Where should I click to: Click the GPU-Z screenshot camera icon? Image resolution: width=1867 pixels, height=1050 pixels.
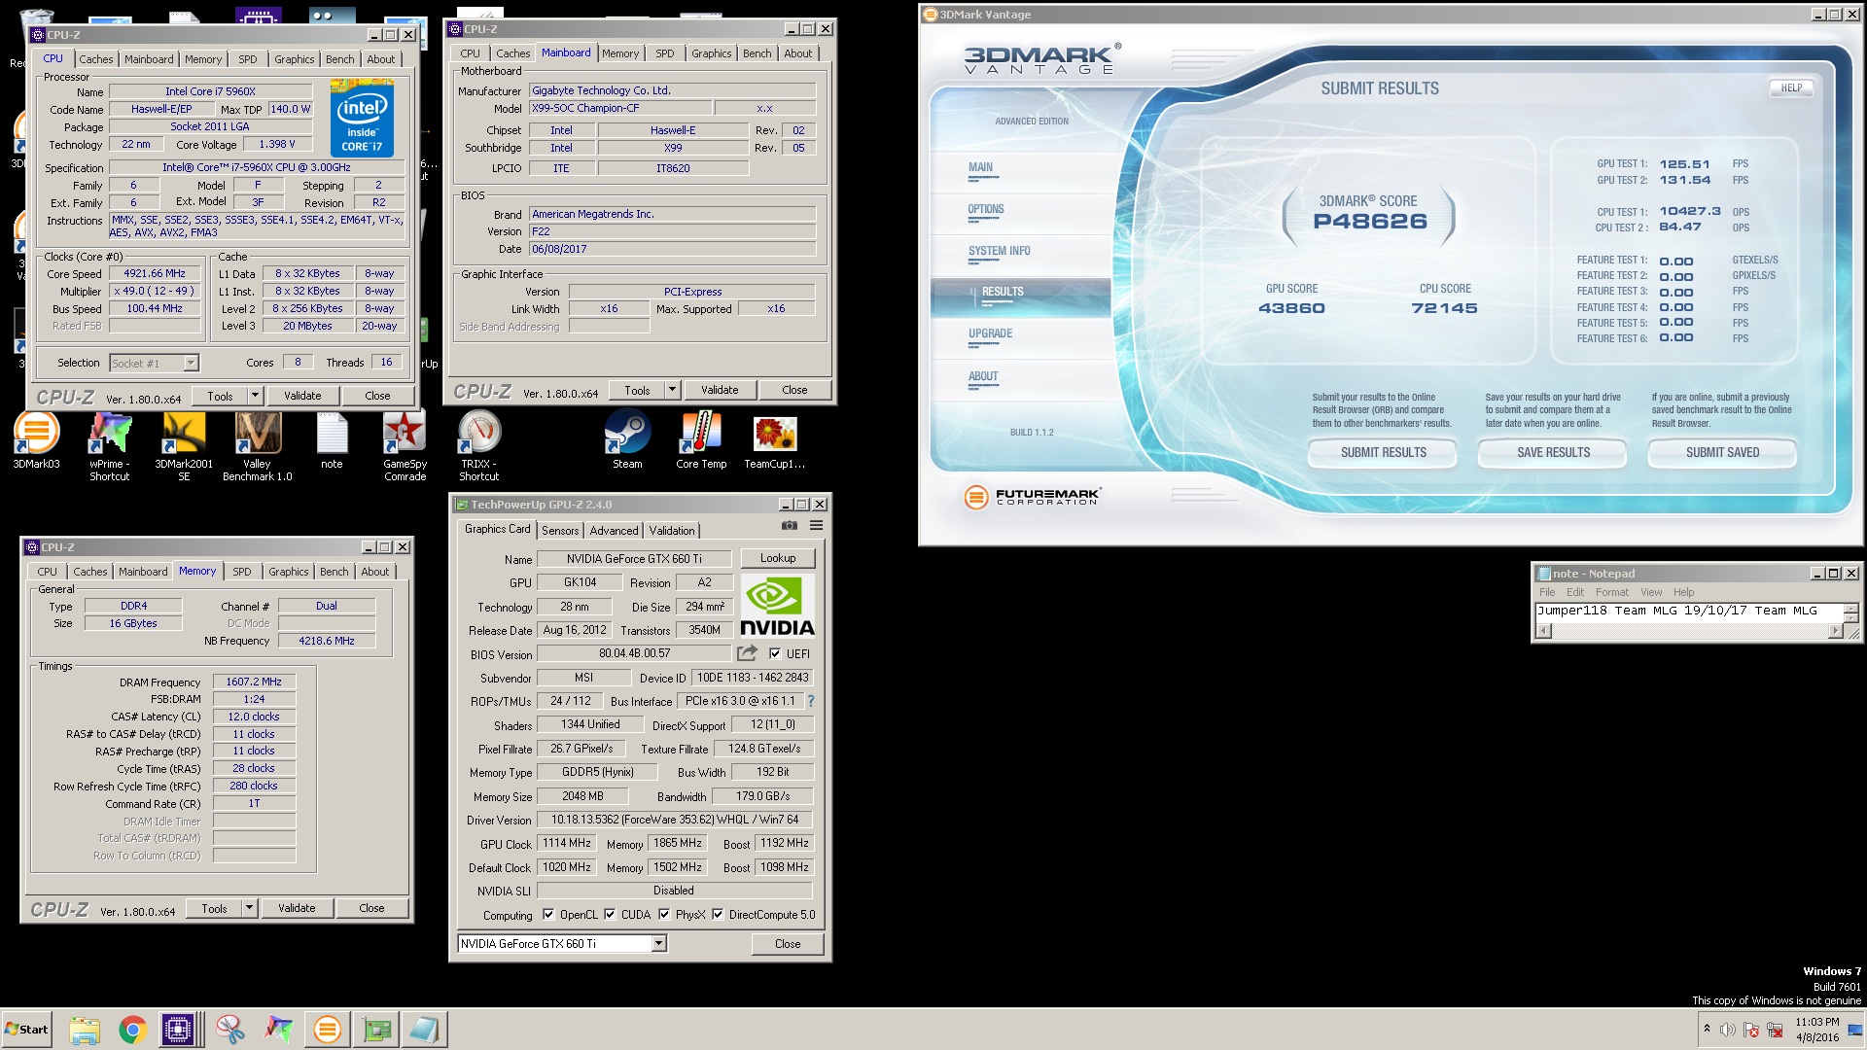click(790, 526)
